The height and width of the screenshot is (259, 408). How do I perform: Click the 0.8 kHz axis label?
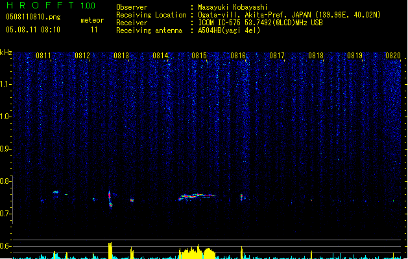pos(6,181)
